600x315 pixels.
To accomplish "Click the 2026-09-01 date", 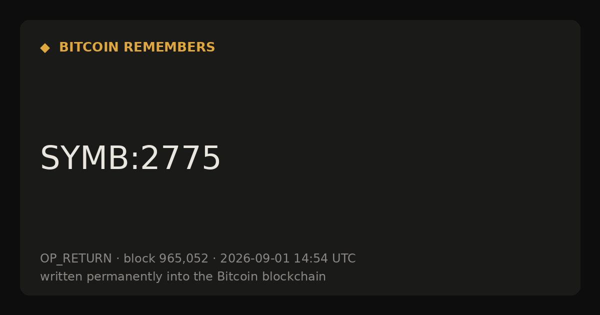I will click(x=255, y=259).
